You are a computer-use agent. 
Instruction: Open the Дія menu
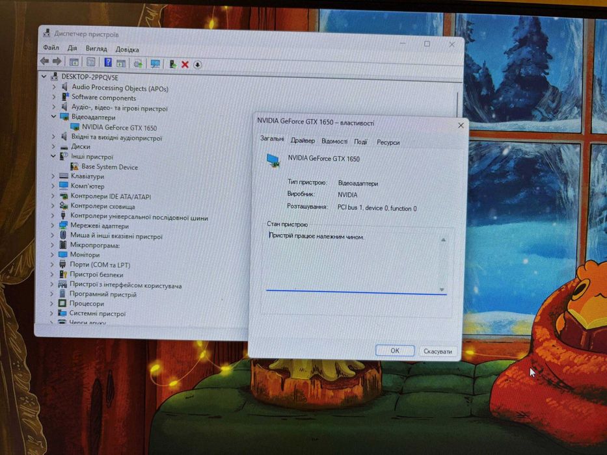tap(72, 48)
